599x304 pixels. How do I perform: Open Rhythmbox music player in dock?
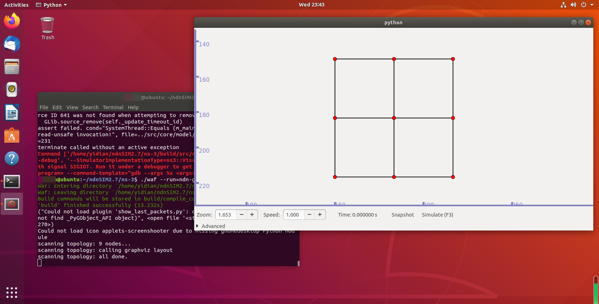12,90
